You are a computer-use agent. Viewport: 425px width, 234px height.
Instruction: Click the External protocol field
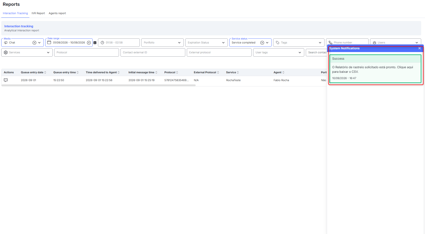pyautogui.click(x=219, y=53)
